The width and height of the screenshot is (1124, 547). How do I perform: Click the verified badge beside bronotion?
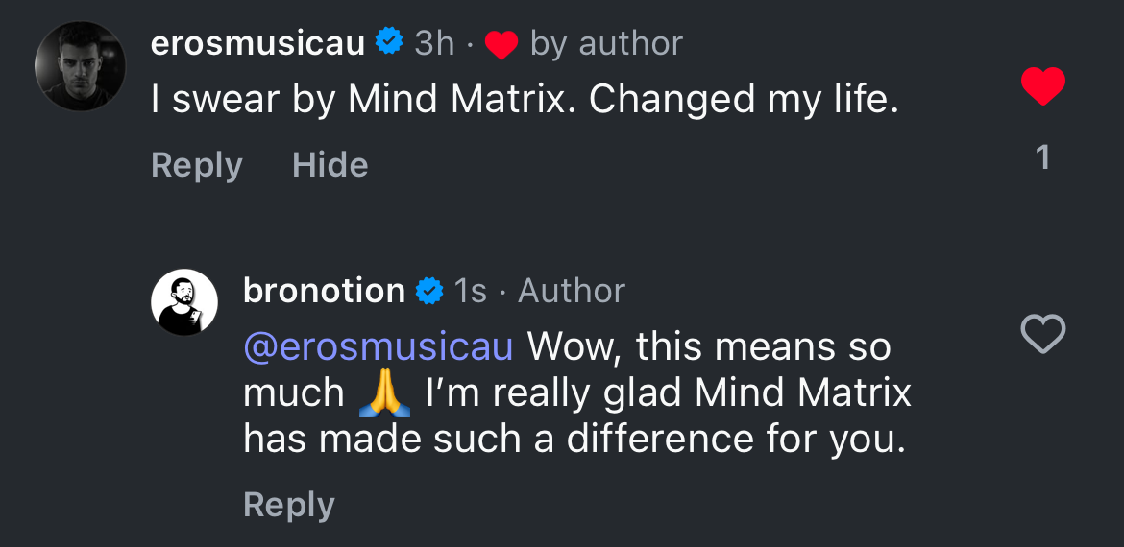[428, 291]
